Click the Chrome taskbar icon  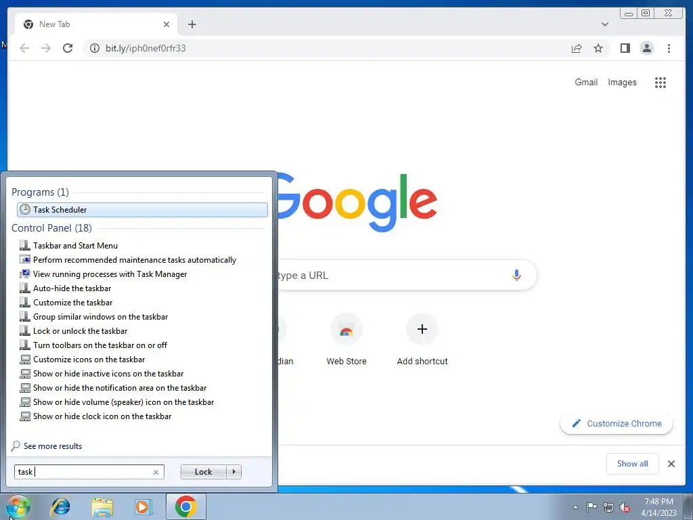pos(185,506)
